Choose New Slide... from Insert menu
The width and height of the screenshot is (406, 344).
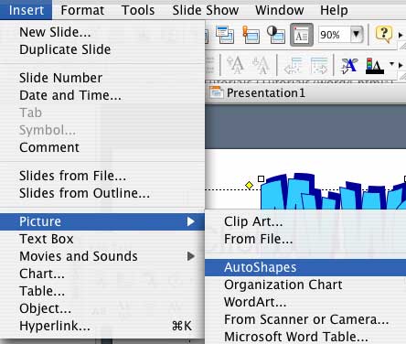click(x=102, y=32)
